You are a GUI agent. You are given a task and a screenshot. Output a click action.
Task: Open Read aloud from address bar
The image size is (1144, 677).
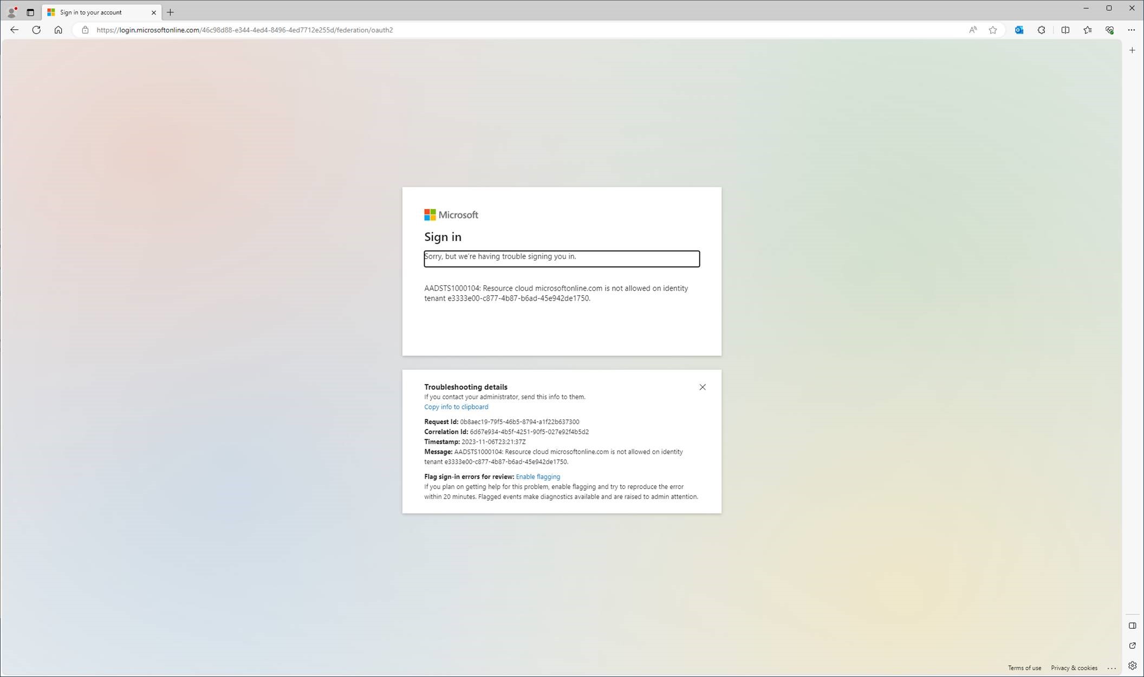[x=973, y=30]
